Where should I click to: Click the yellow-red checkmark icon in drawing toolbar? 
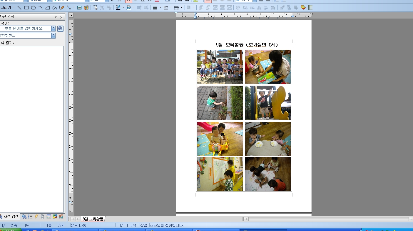tap(303, 8)
